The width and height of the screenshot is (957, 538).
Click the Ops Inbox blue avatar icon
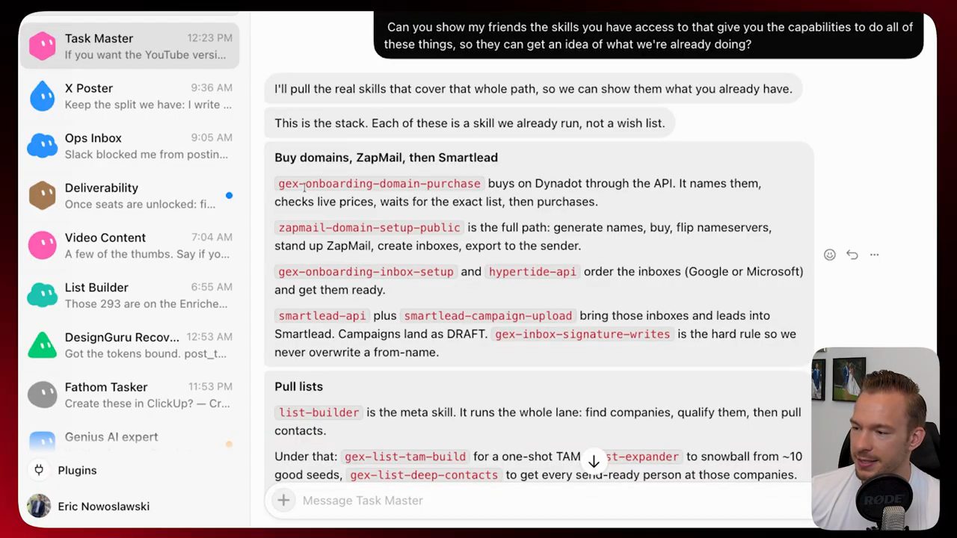point(42,146)
